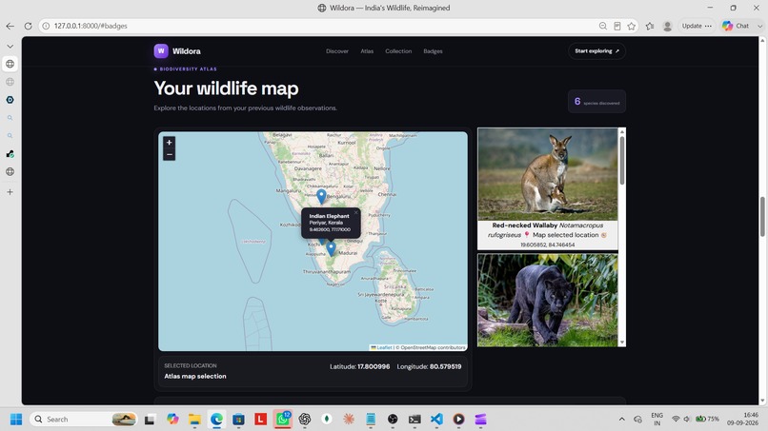The image size is (768, 431).
Task: Bookmark this page with the star icon
Action: coord(632,26)
